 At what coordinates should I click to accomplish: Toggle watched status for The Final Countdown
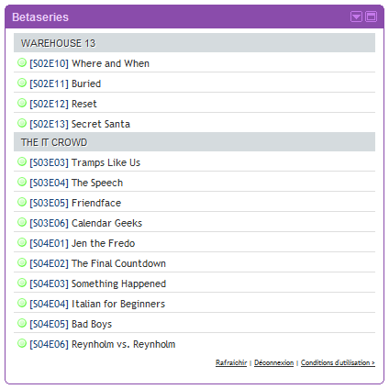(22, 262)
